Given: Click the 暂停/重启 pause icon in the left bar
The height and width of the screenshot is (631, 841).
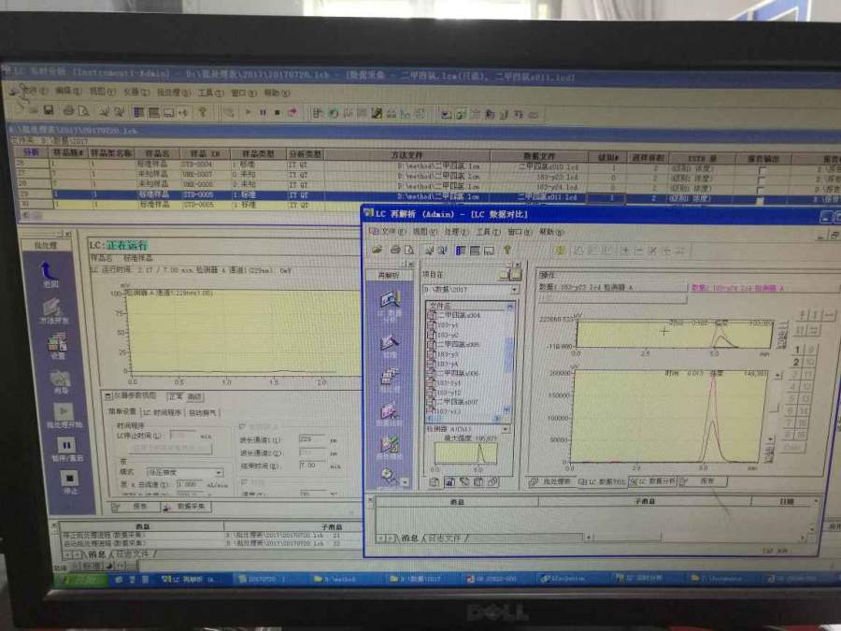Looking at the screenshot, I should click(x=66, y=449).
